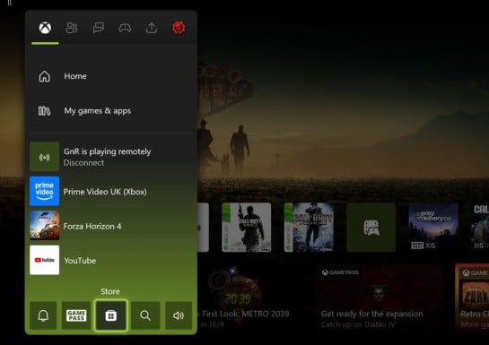489x345 pixels.
Task: Select GnR is playing remotely entry
Action: coord(111,157)
